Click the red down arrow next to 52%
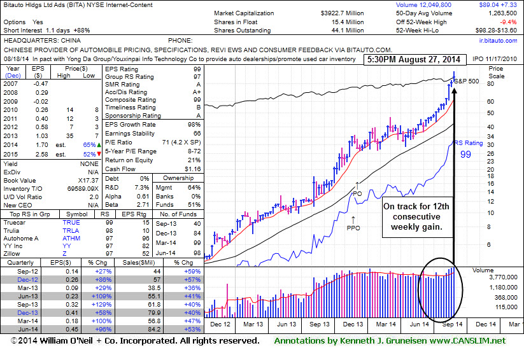 pyautogui.click(x=99, y=155)
